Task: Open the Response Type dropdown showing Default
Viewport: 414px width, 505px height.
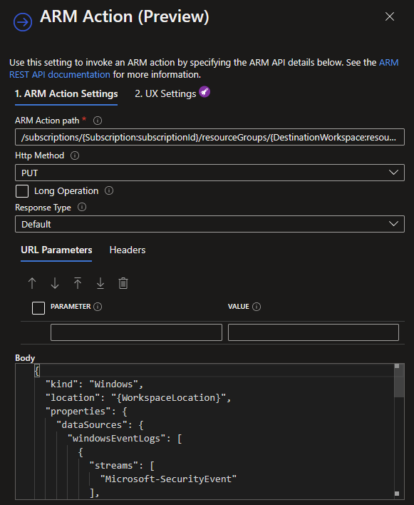Action: point(209,224)
